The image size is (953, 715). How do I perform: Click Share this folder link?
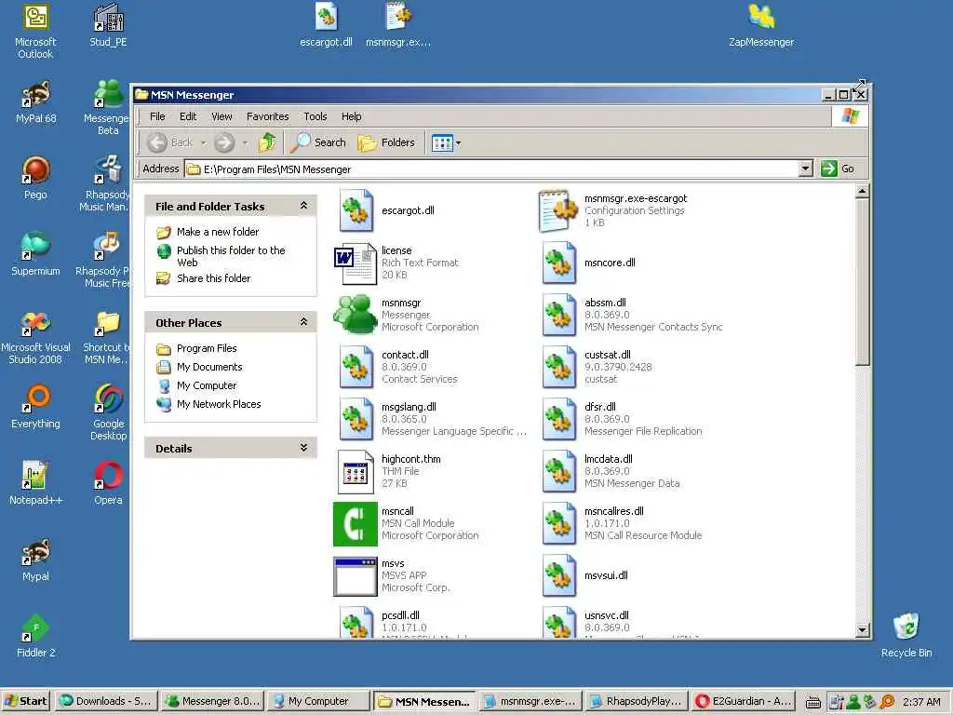(x=213, y=278)
